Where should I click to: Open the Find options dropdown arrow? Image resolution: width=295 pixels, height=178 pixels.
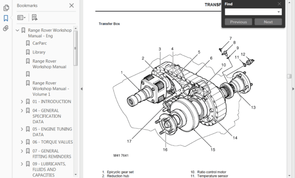click(x=279, y=12)
